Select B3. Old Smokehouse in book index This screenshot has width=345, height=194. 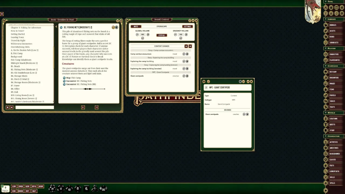click(x=24, y=73)
